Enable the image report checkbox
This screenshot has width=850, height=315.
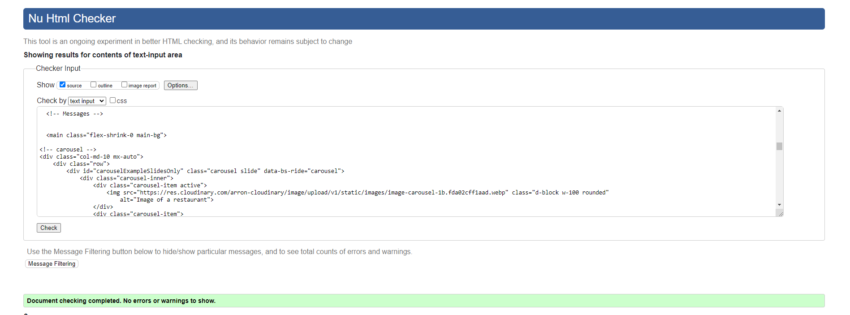pyautogui.click(x=124, y=85)
